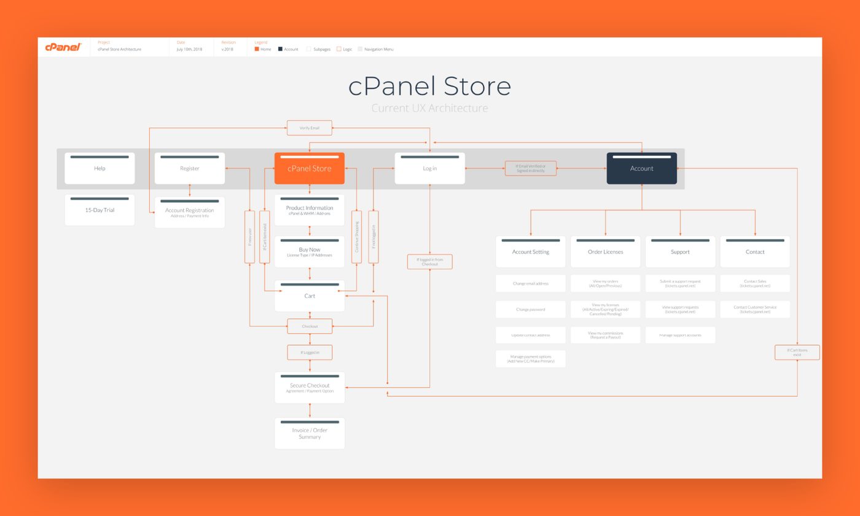Select the Account Setting box

click(x=531, y=252)
